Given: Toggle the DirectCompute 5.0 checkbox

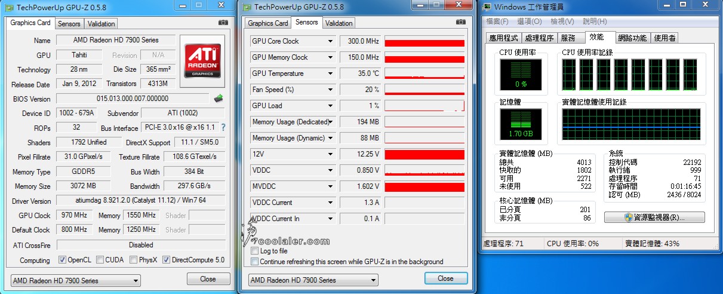Looking at the screenshot, I should [167, 260].
